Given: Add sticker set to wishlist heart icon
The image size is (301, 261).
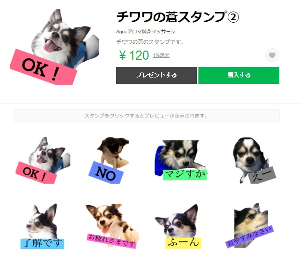Looking at the screenshot, I should pos(272,55).
